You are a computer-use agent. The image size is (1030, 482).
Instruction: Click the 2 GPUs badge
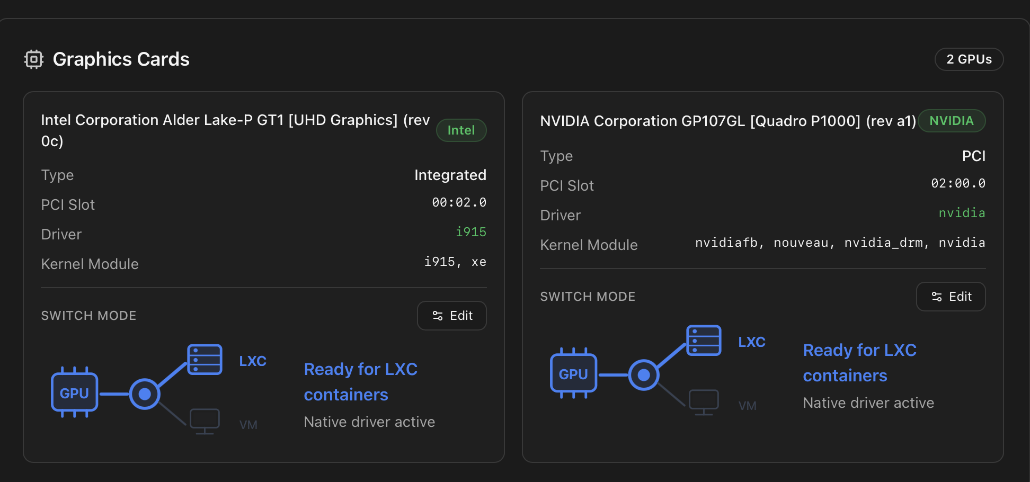click(x=969, y=59)
